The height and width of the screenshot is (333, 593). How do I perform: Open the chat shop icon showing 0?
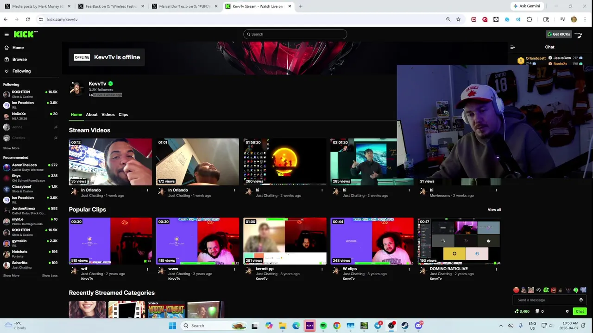[x=539, y=311]
